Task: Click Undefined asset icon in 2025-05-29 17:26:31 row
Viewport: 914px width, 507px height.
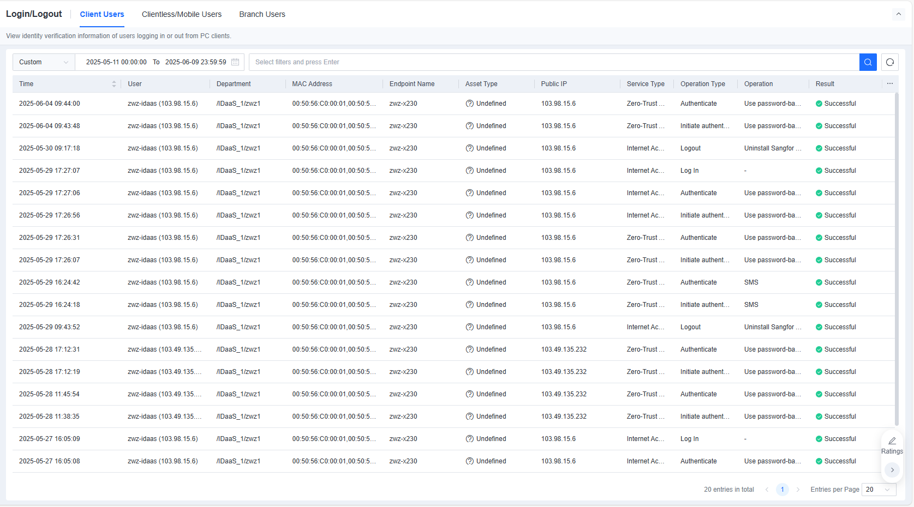Action: [x=469, y=238]
